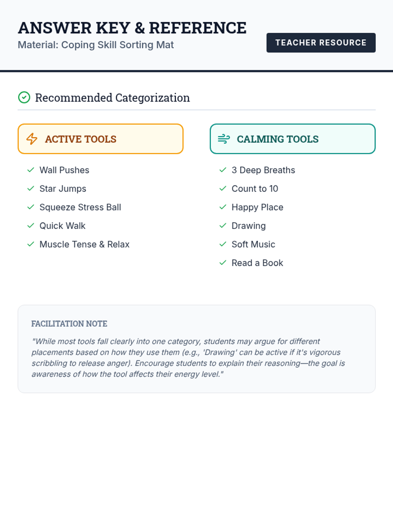The width and height of the screenshot is (393, 524).
Task: Click the Count to 10 list item
Action: tap(255, 189)
